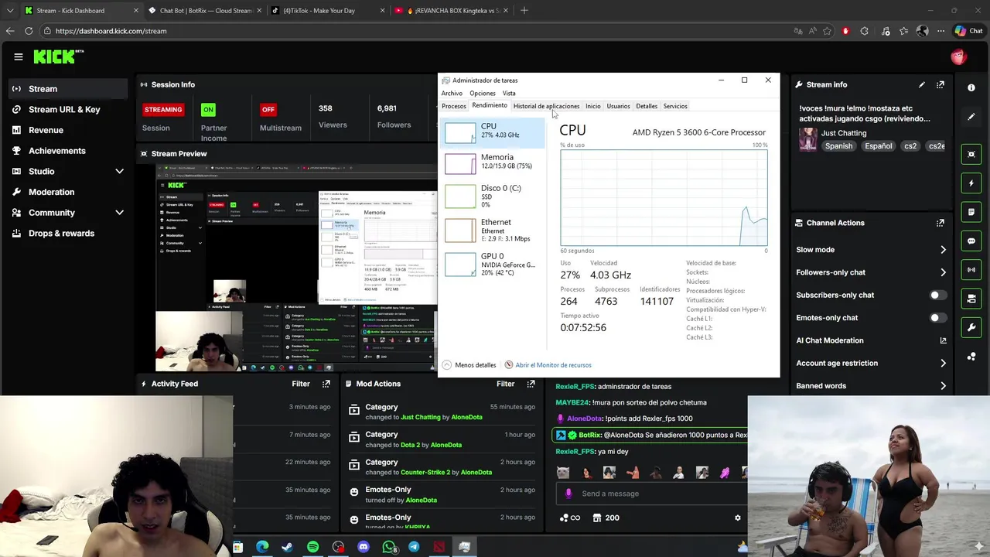Open the user avatar in Kick header
Viewport: 990px width, 557px height.
(x=958, y=56)
